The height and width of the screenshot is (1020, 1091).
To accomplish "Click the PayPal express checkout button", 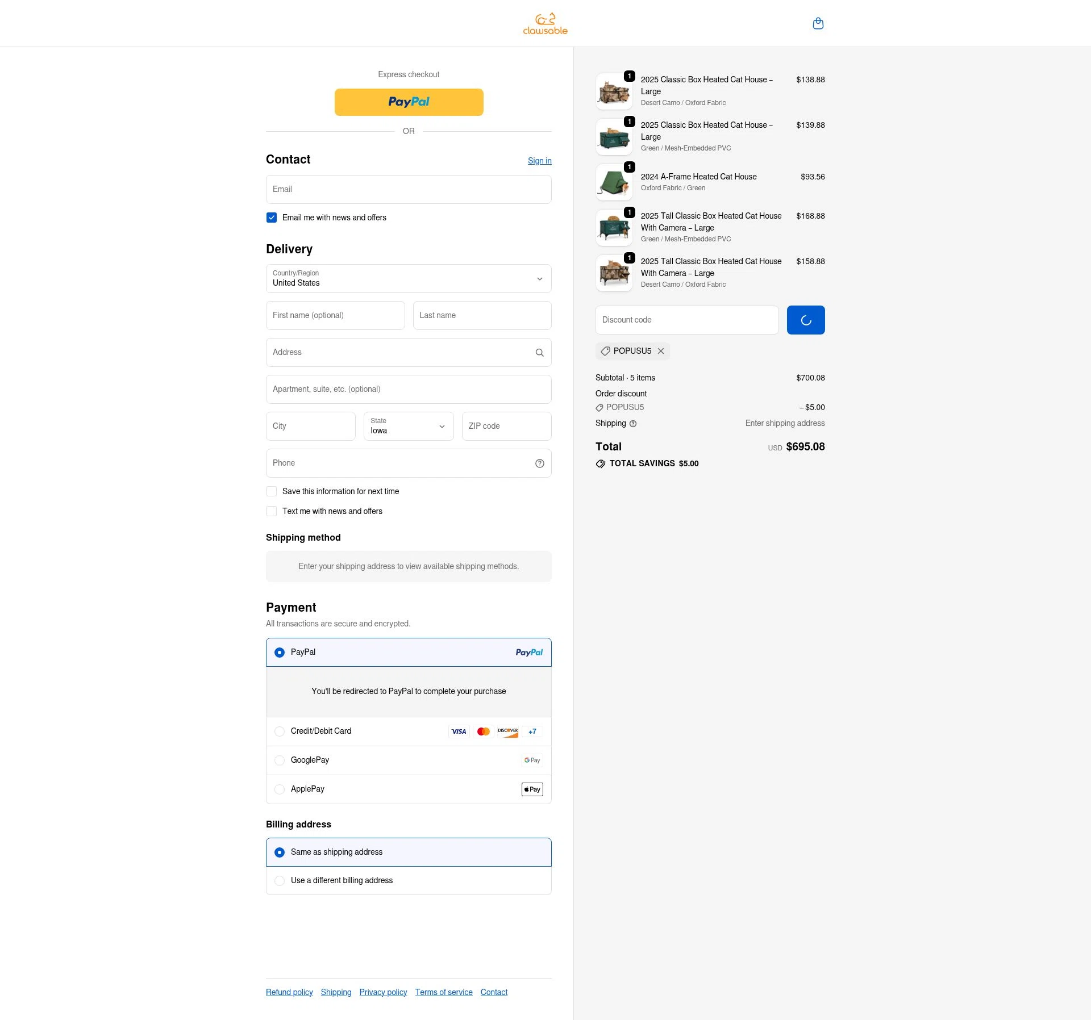I will click(x=409, y=102).
